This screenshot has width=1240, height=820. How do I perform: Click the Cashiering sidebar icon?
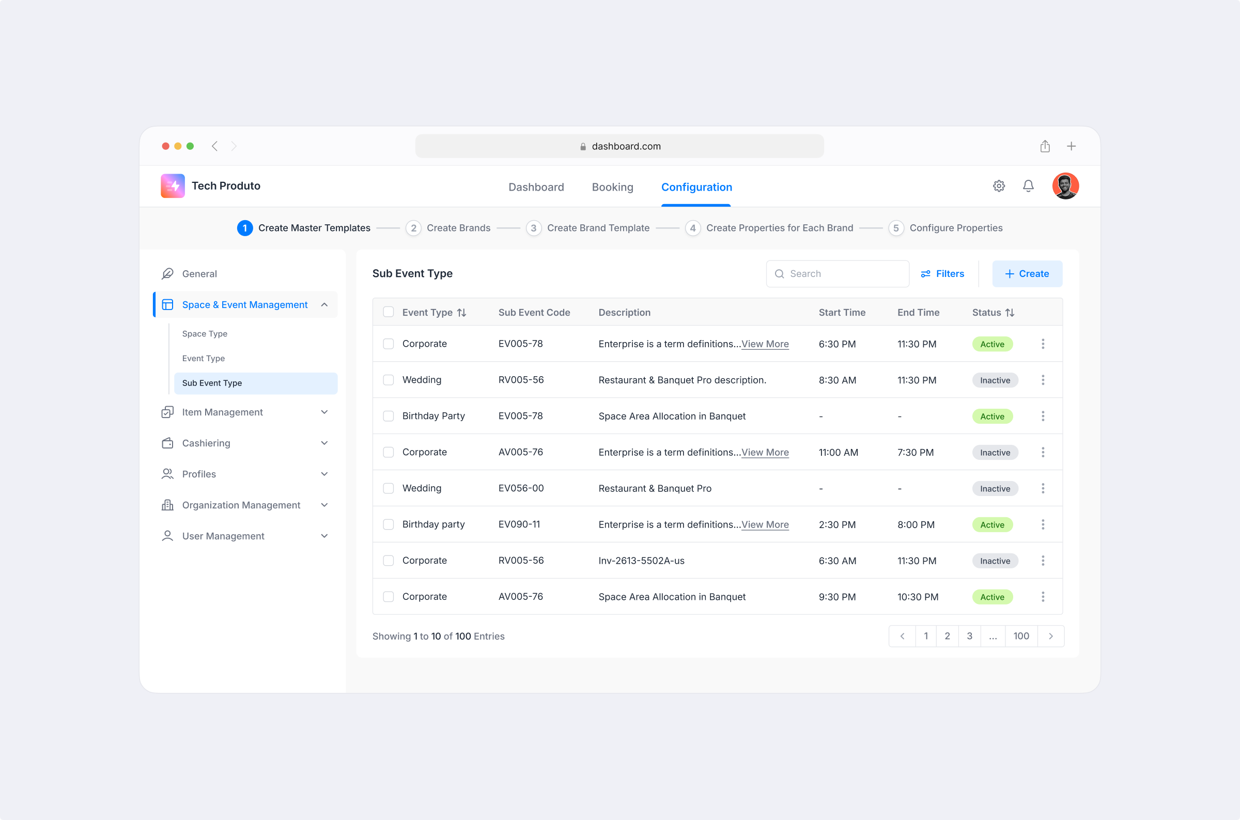pyautogui.click(x=167, y=443)
